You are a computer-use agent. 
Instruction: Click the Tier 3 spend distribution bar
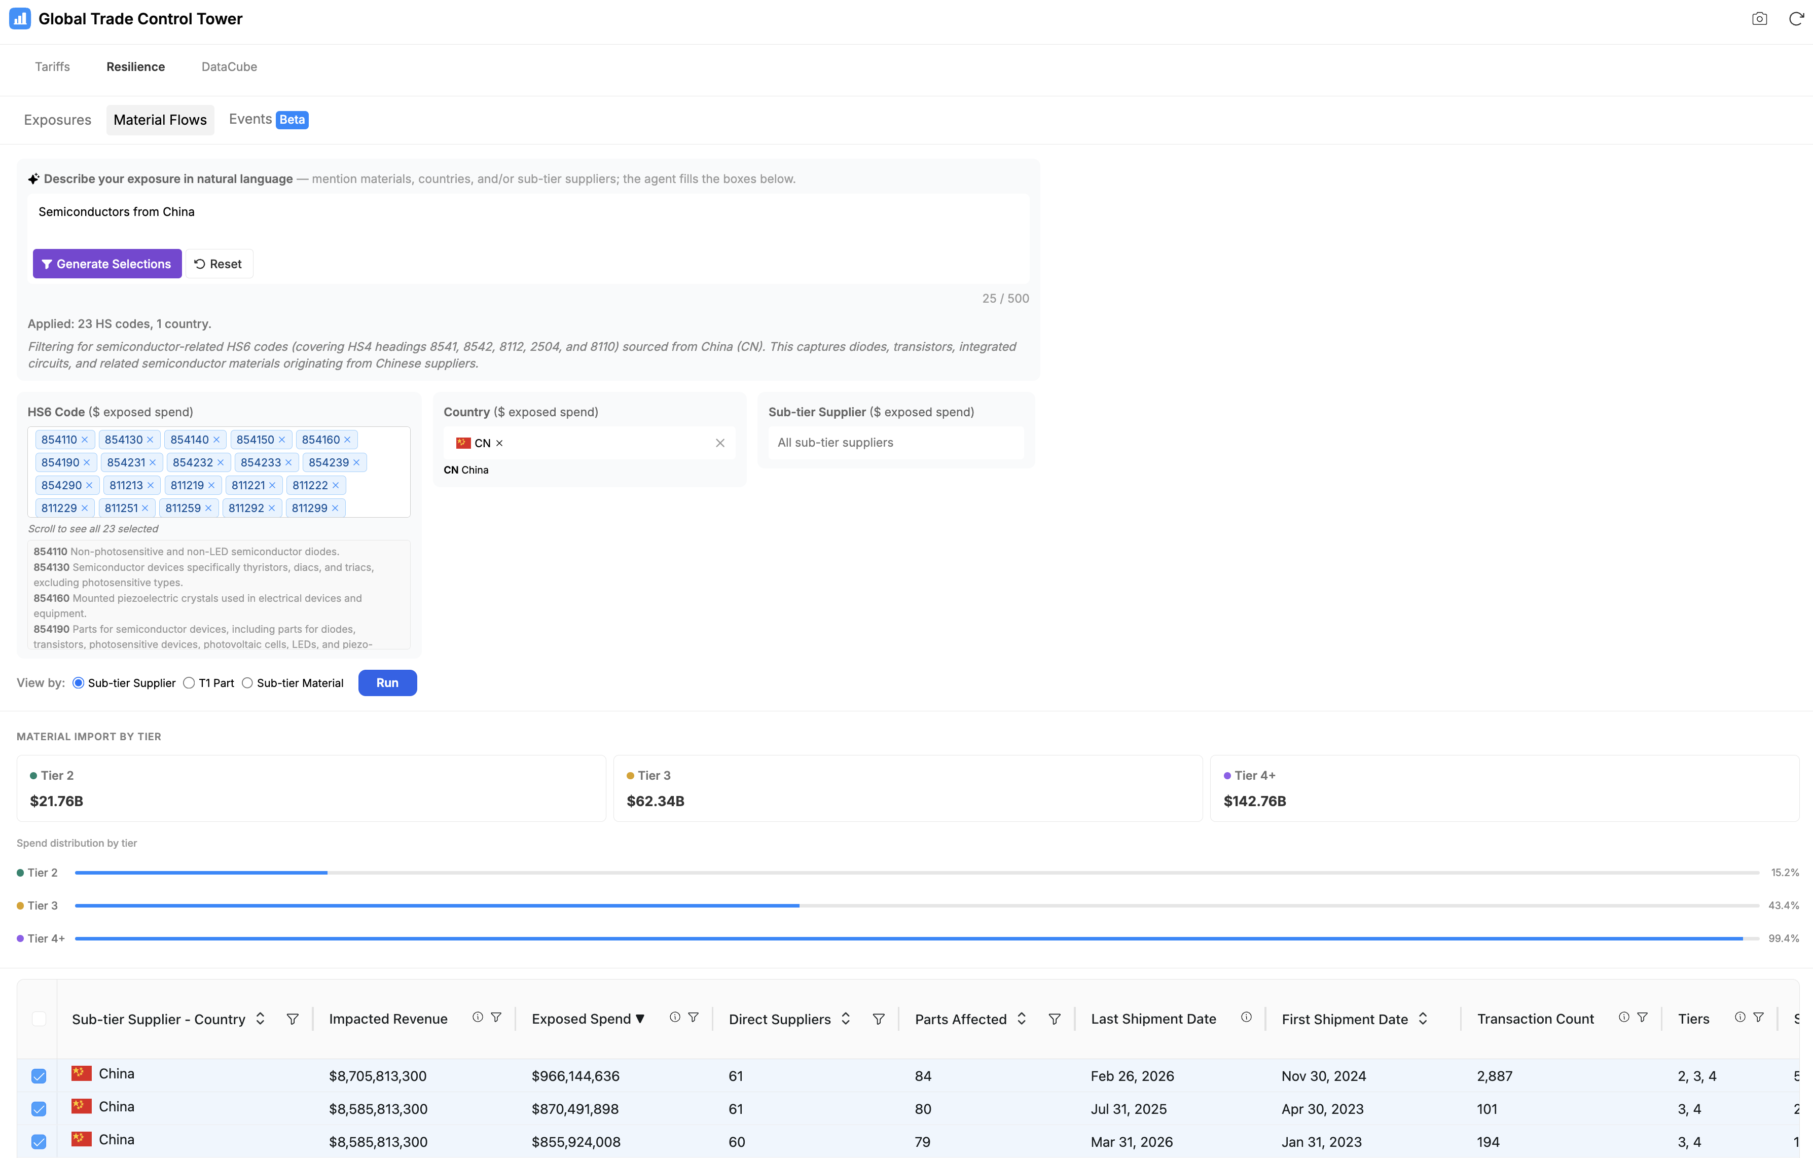(x=917, y=906)
